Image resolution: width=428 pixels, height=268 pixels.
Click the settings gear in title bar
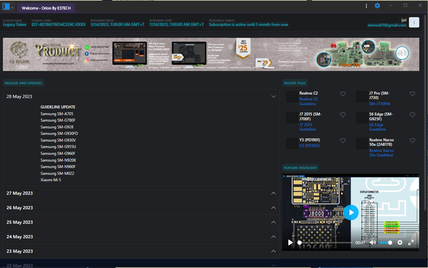377,5
